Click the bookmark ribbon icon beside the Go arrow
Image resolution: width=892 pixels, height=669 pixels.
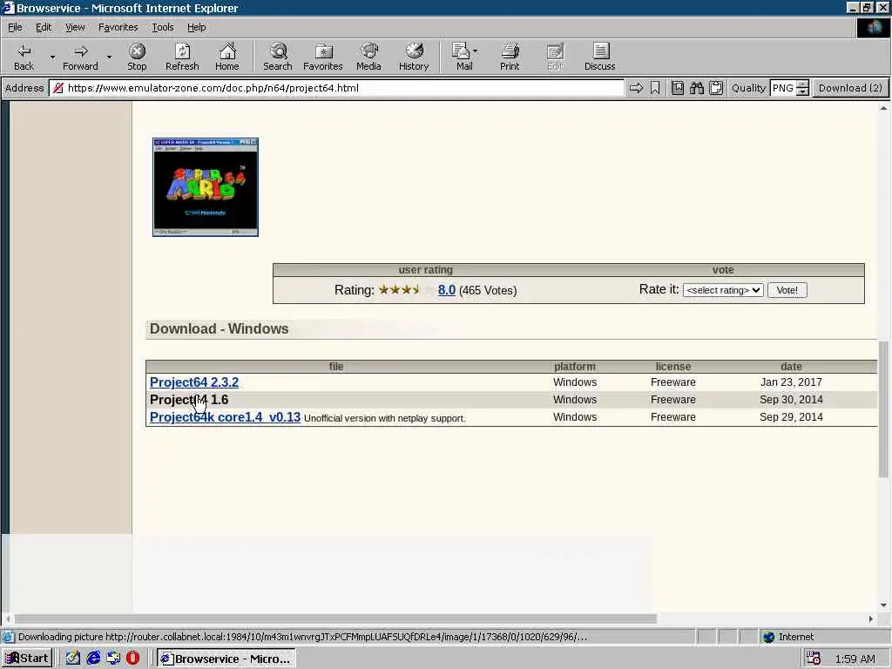pos(655,88)
